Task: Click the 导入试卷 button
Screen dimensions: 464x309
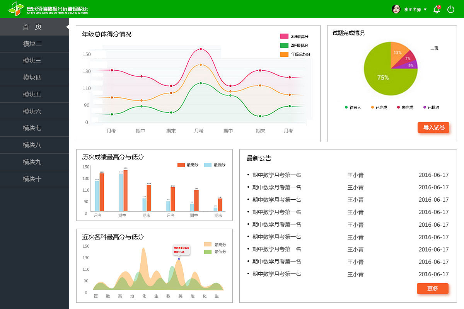Action: pyautogui.click(x=433, y=127)
